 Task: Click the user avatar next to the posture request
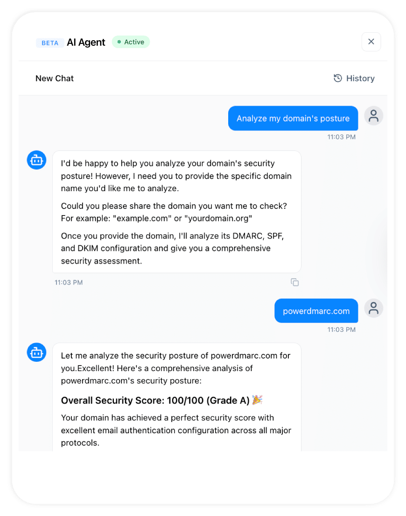[373, 115]
